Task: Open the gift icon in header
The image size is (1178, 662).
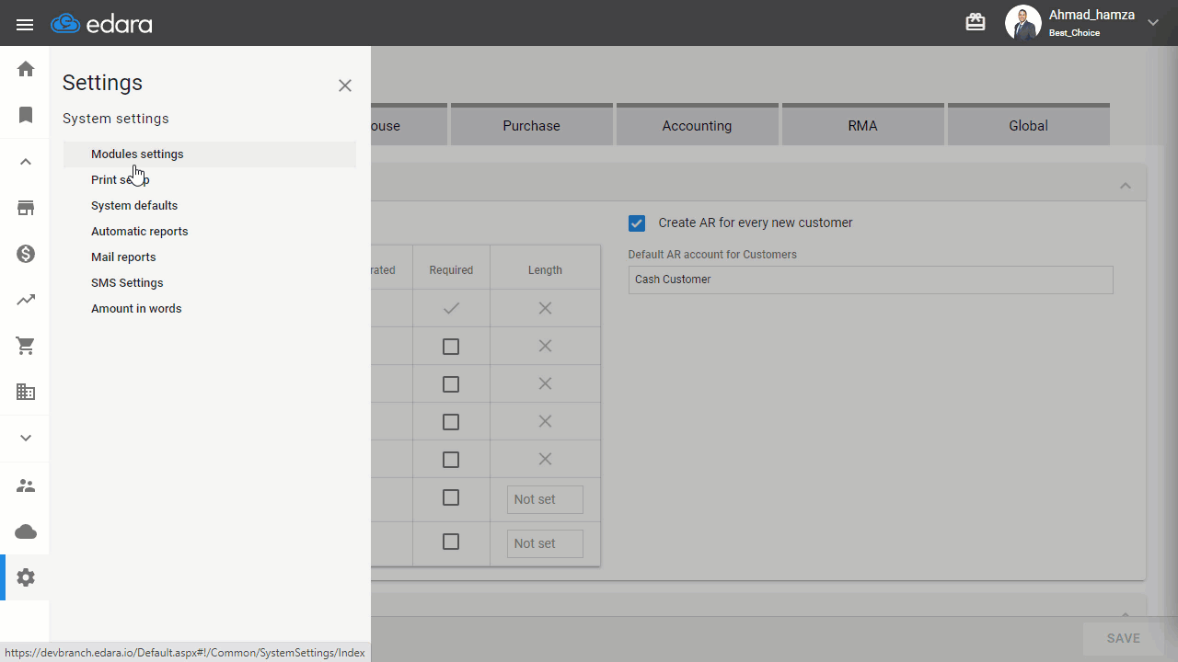Action: 976,22
